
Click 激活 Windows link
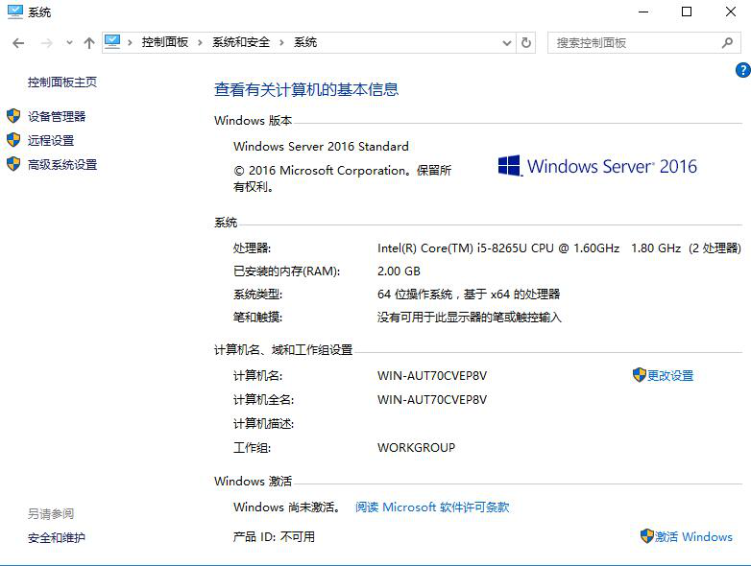tap(693, 537)
